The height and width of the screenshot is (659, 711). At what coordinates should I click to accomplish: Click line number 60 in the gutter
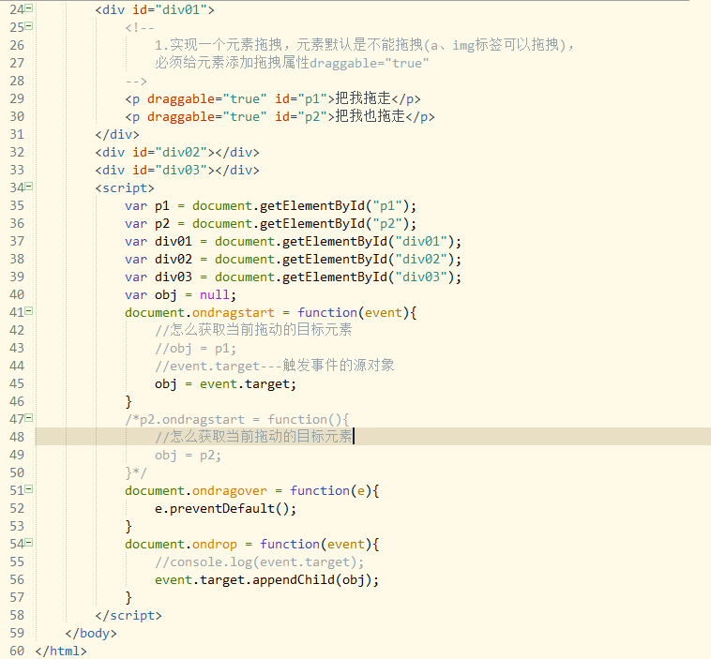point(17,651)
